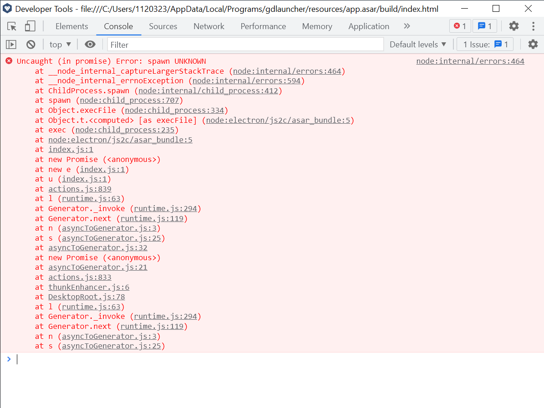The width and height of the screenshot is (544, 408).
Task: Open the DesktopRoot.js:78 link
Action: pos(86,297)
